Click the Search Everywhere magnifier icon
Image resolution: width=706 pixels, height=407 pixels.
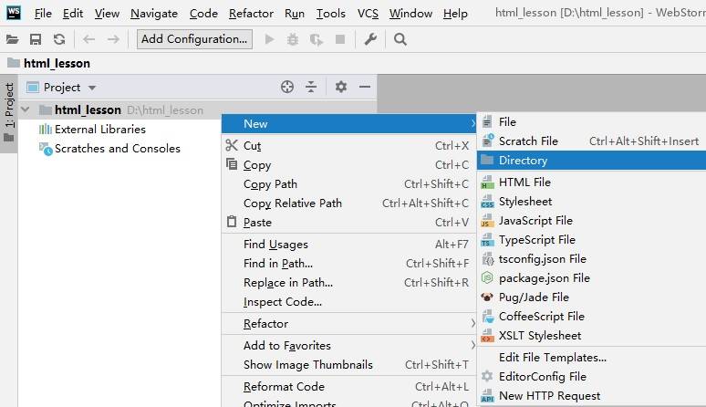(400, 39)
